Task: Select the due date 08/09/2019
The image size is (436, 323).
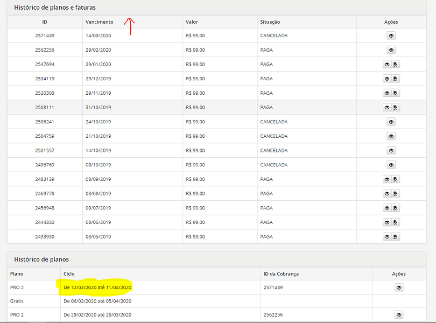Action: pos(98,179)
